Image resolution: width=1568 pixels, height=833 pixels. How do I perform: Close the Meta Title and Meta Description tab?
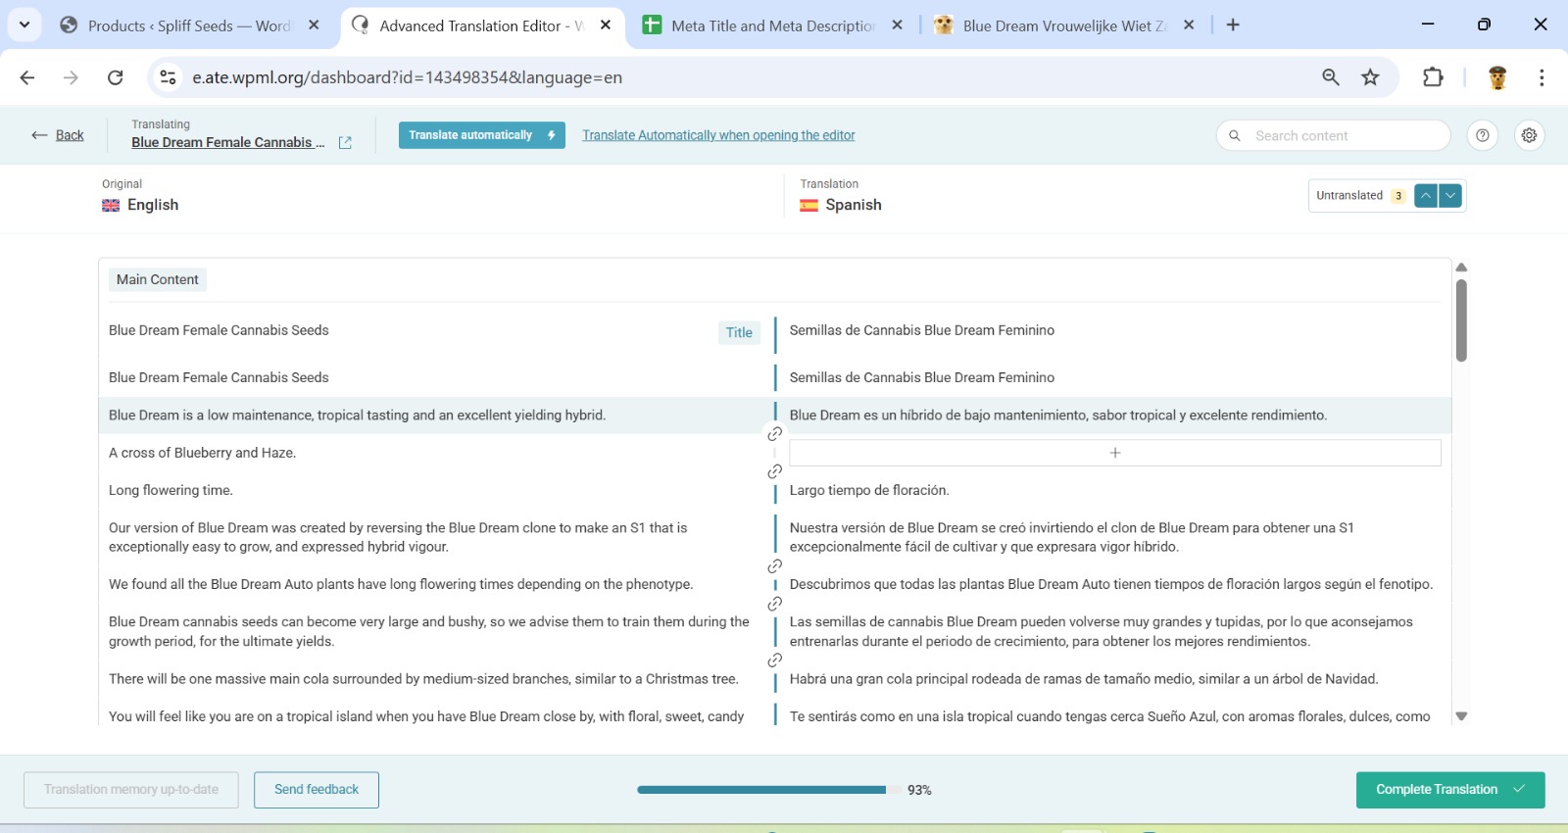(897, 25)
